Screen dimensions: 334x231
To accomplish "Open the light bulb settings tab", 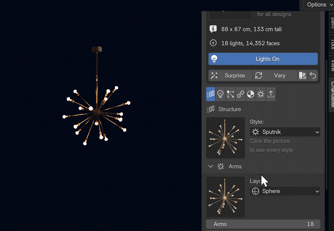I will pos(220,94).
